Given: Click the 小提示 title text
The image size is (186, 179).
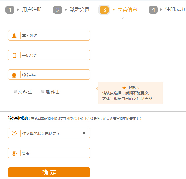Looking at the screenshot, I should click(133, 87).
